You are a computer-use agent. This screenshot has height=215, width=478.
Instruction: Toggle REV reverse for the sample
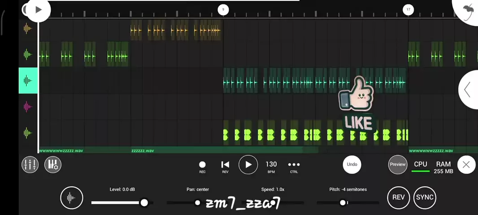coord(398,198)
